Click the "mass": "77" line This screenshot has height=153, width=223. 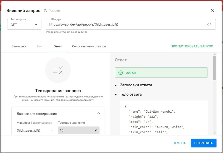(x=140, y=122)
